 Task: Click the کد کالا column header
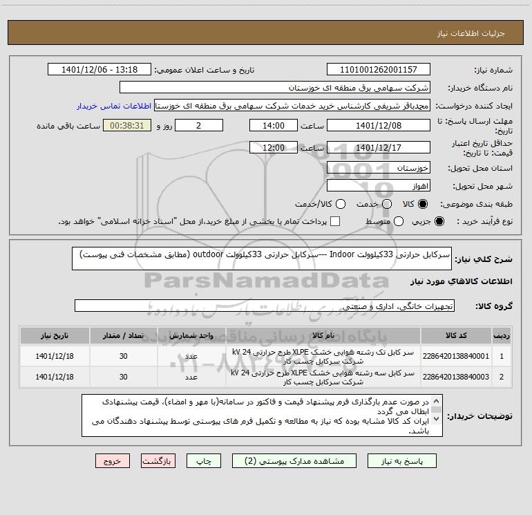[456, 335]
